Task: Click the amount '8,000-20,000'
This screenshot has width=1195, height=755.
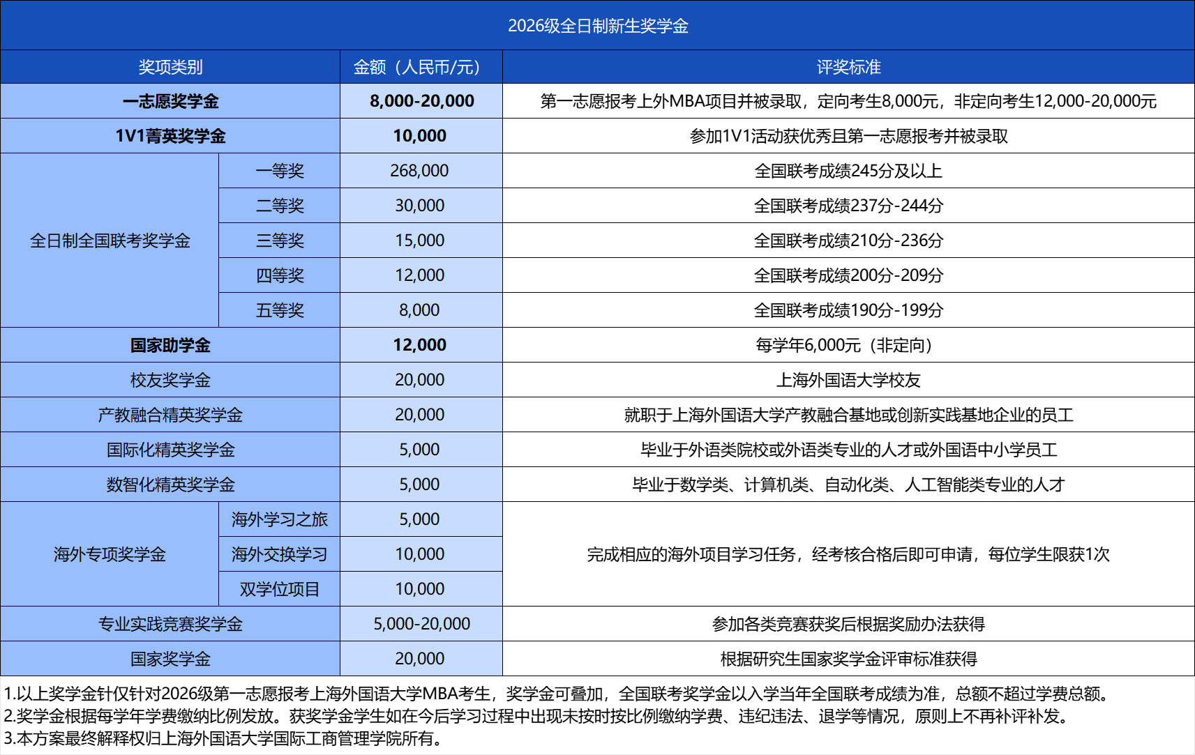Action: (421, 101)
